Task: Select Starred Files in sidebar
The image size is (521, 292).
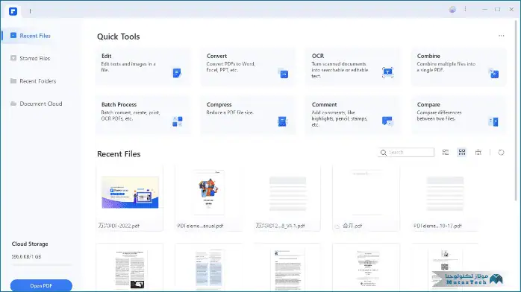Action: coord(35,58)
